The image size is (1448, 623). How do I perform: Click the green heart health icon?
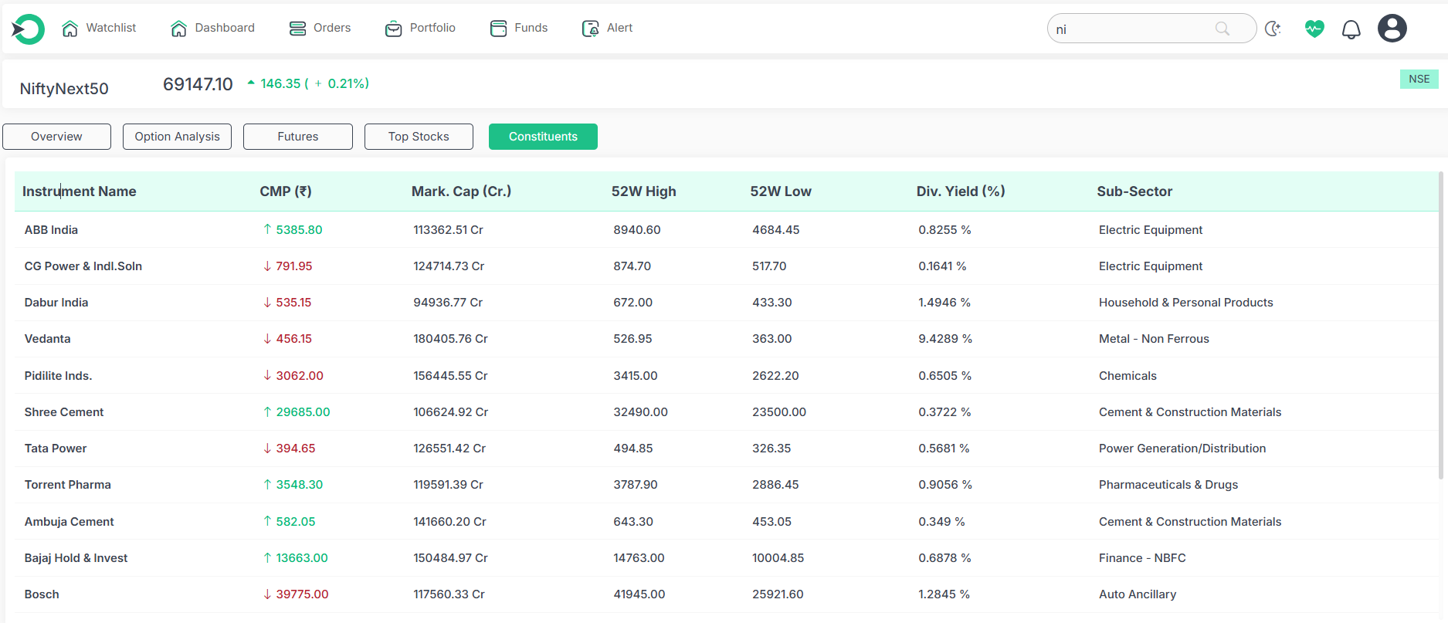(1314, 29)
